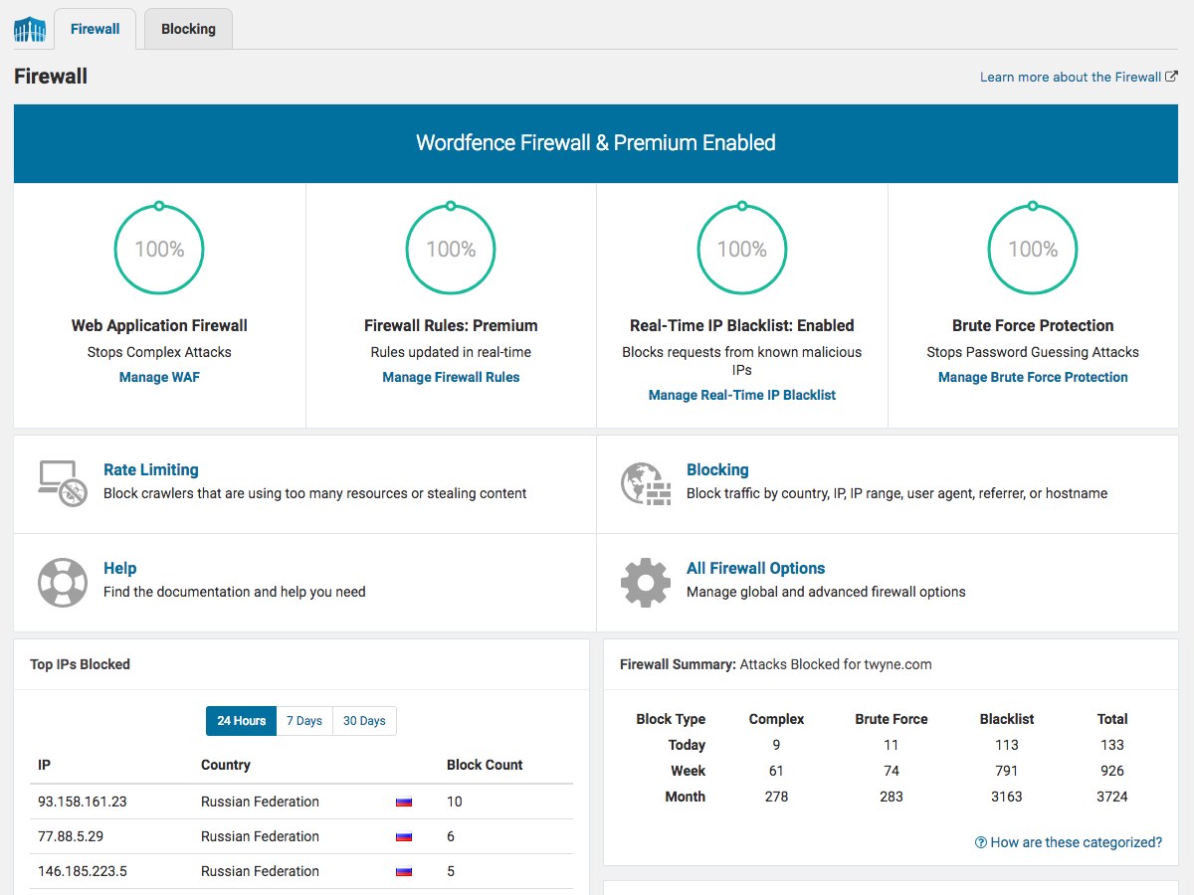
Task: Select the 24 Hours time range
Action: tap(241, 720)
